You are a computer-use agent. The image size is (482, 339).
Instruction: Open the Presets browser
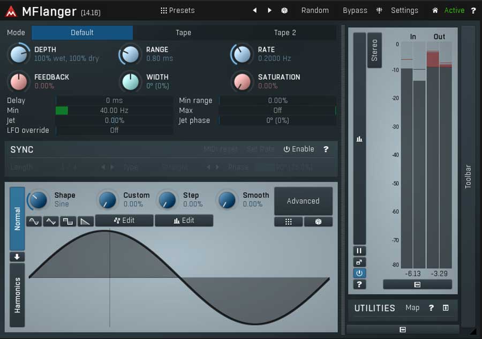pos(177,11)
